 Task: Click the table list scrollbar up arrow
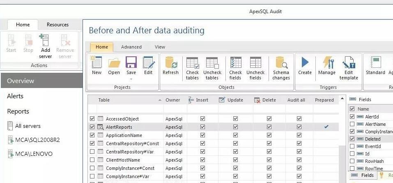click(342, 98)
